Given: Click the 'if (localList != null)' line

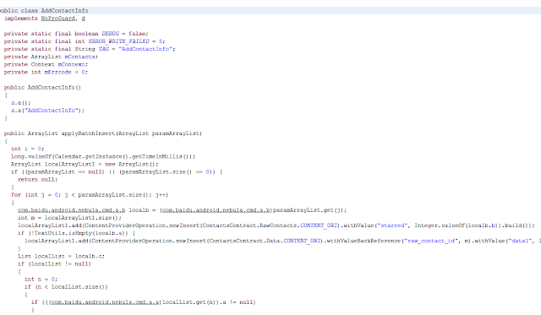Looking at the screenshot, I should coord(54,264).
